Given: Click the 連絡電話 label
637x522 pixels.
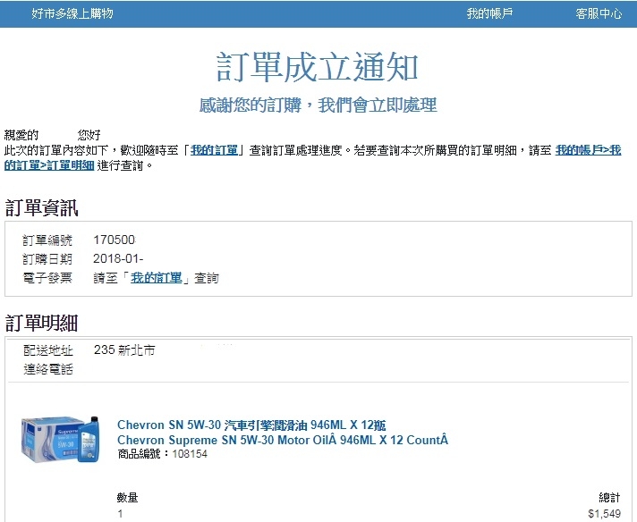Looking at the screenshot, I should pyautogui.click(x=48, y=368).
